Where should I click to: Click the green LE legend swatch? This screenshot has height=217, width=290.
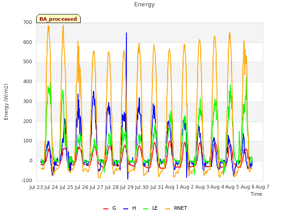pyautogui.click(x=146, y=209)
